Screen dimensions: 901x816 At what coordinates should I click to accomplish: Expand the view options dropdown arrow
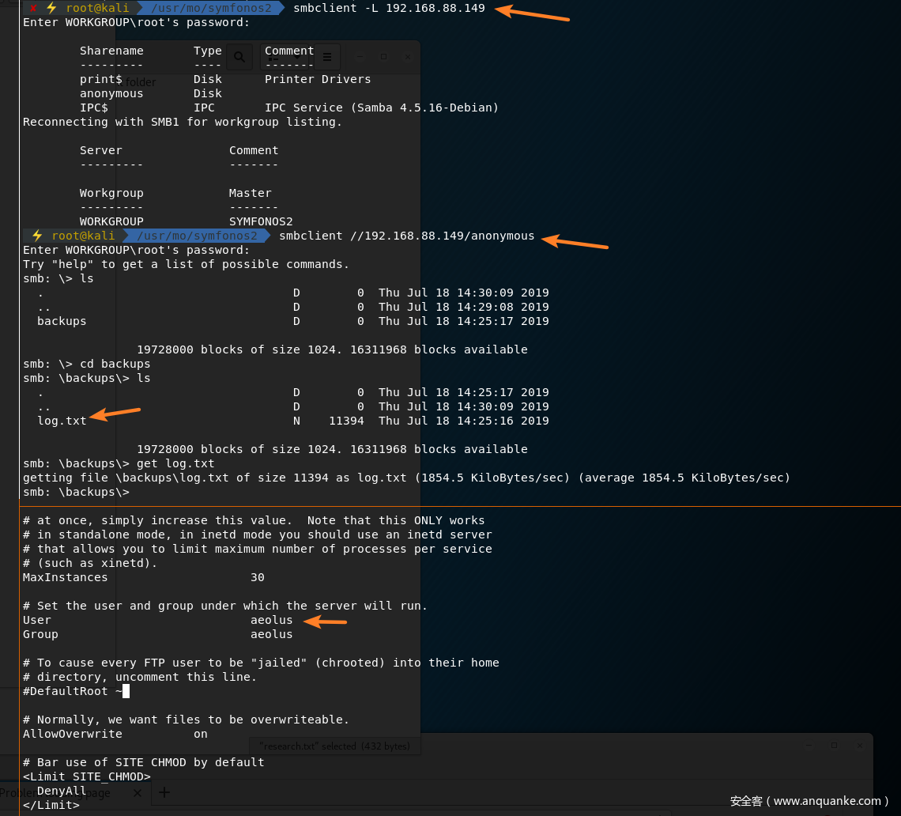point(297,57)
